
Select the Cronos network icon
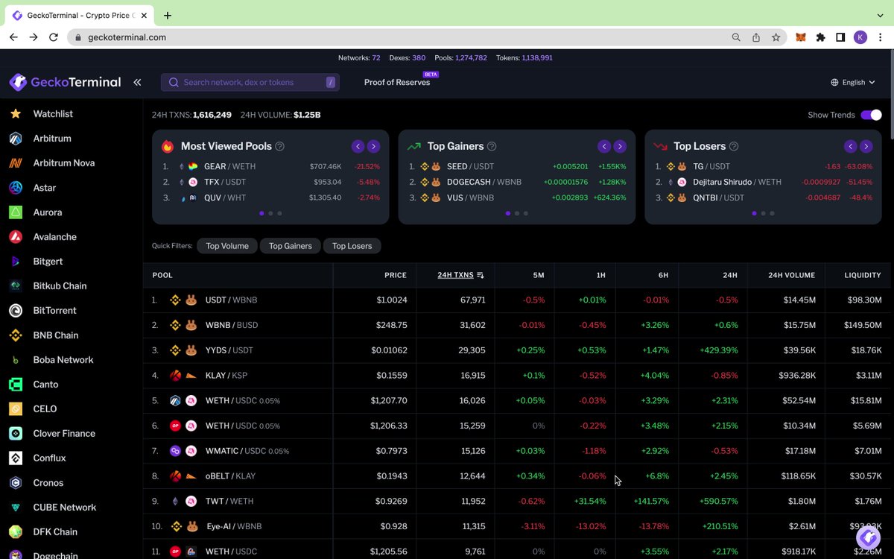click(16, 483)
